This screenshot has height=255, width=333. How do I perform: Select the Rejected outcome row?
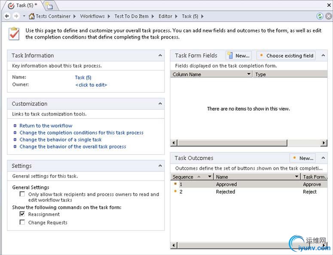tap(226, 192)
